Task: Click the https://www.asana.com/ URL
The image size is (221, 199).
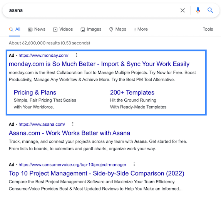Action: 42,124
